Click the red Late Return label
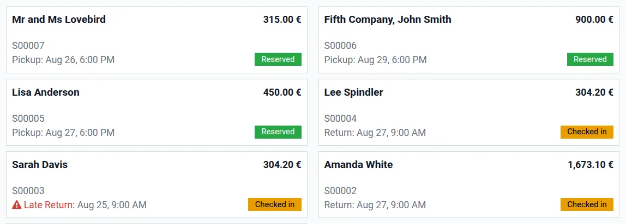The width and height of the screenshot is (626, 224). (49, 205)
